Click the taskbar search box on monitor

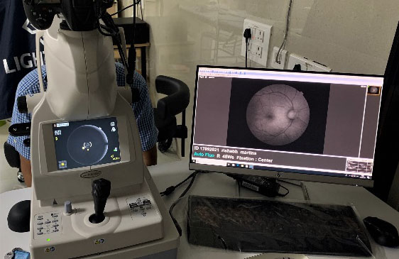tap(211, 162)
